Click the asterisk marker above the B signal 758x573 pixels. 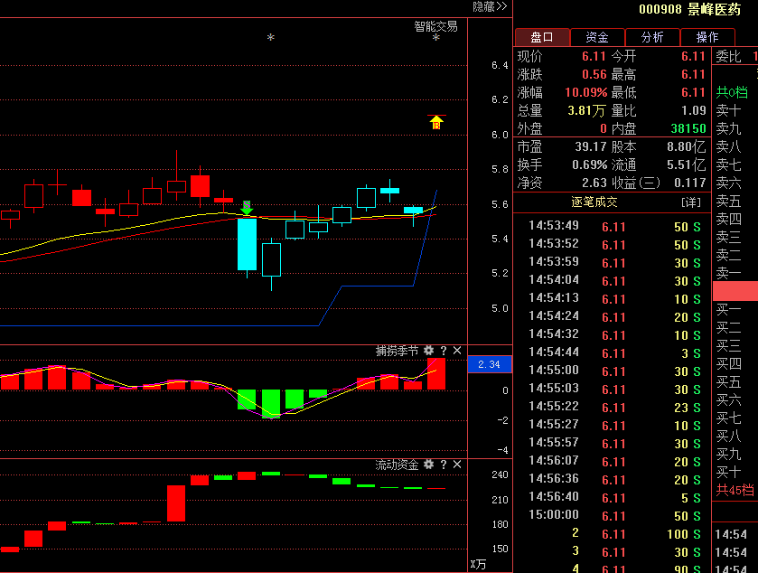pos(436,38)
